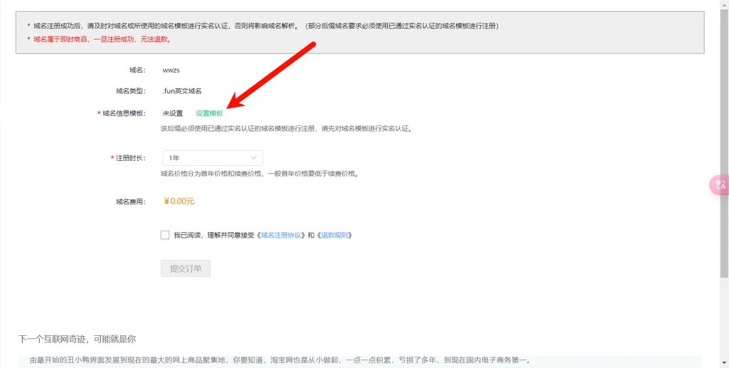Click the 未设置 template status text
The height and width of the screenshot is (368, 729).
(x=172, y=113)
